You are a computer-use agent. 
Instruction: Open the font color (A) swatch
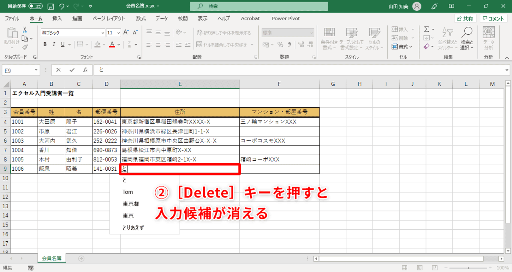coord(111,45)
